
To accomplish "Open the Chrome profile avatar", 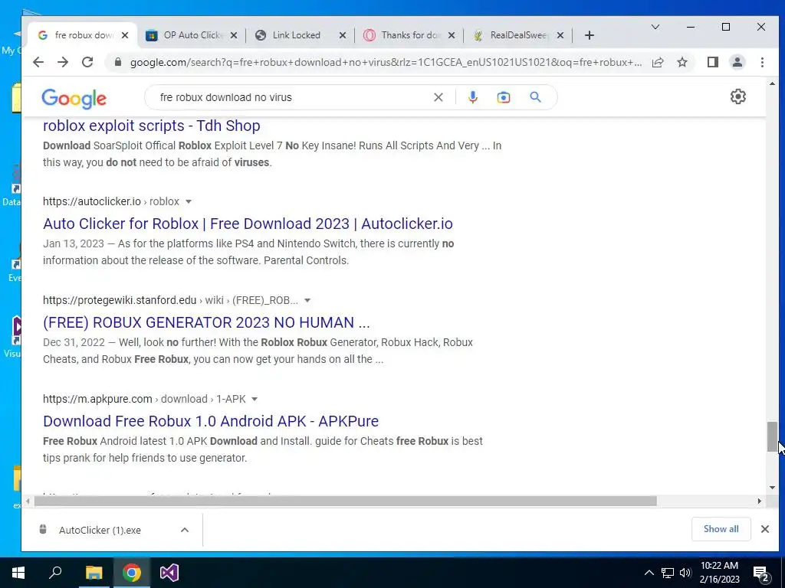I will pos(737,62).
